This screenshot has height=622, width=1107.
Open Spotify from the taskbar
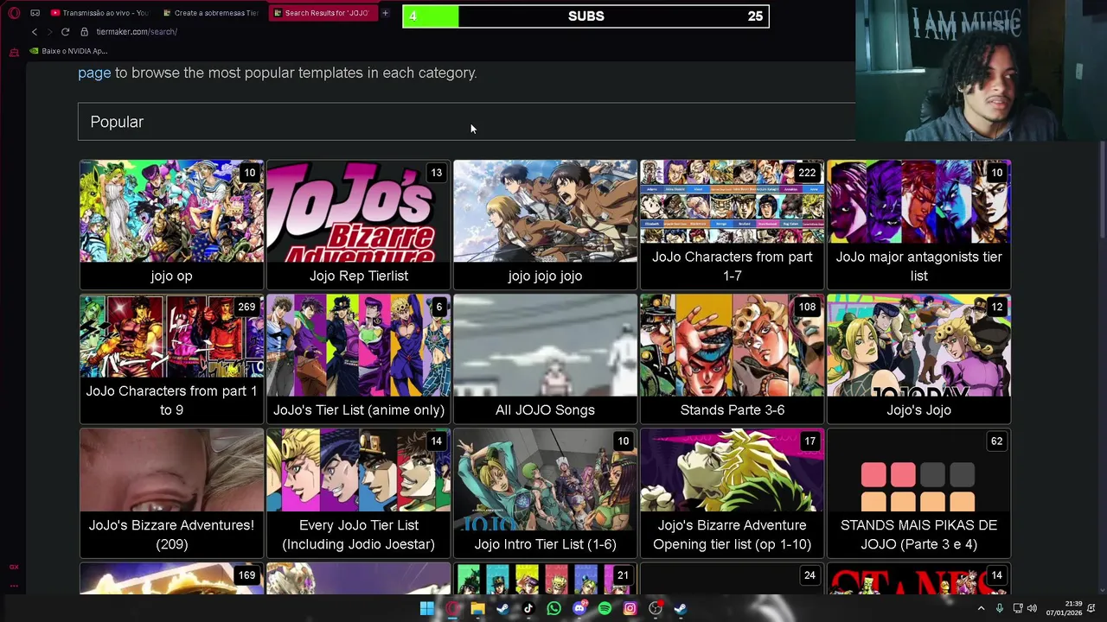point(605,608)
